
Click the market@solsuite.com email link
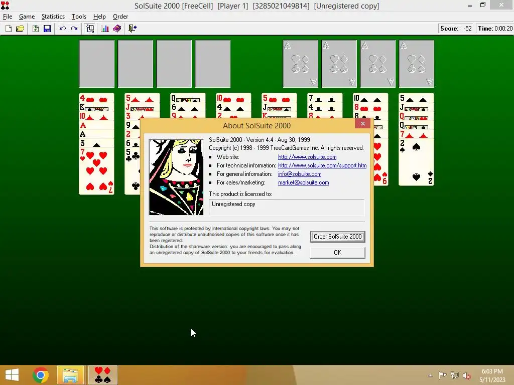tap(304, 182)
